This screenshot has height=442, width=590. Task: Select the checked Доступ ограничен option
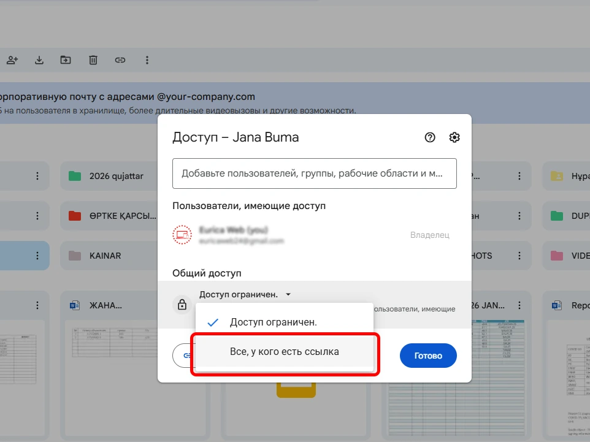coord(285,322)
